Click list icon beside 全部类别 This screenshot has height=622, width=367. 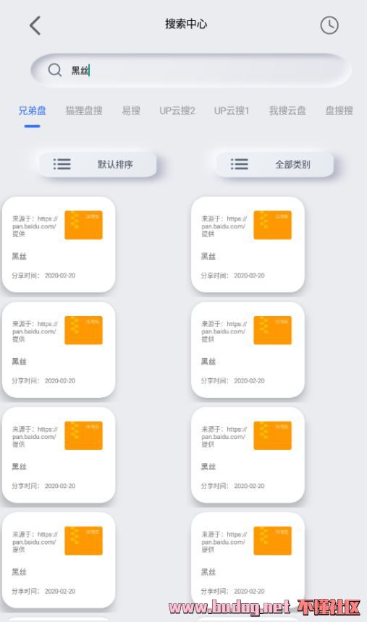[x=240, y=164]
